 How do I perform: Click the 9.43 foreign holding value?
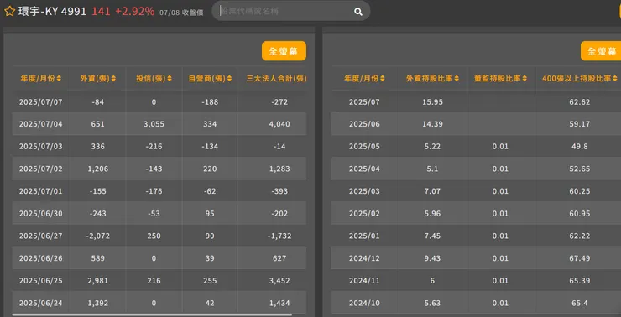pyautogui.click(x=432, y=258)
